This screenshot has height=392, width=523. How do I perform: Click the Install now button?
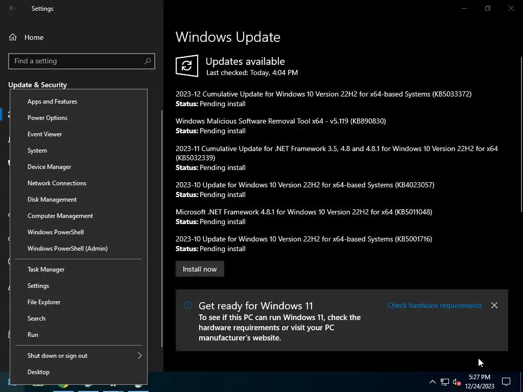(x=200, y=269)
